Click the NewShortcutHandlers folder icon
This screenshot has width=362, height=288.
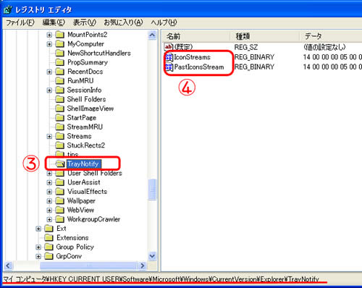point(60,53)
